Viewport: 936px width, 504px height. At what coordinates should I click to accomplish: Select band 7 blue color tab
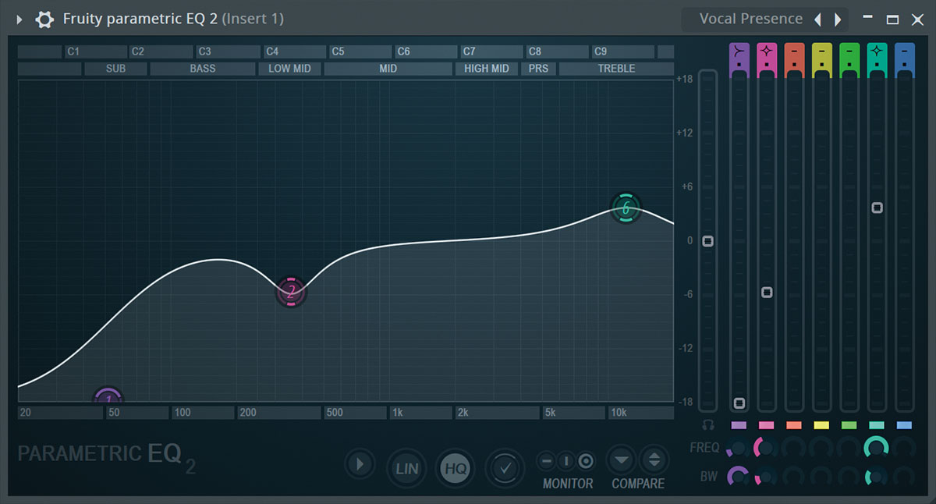905,425
